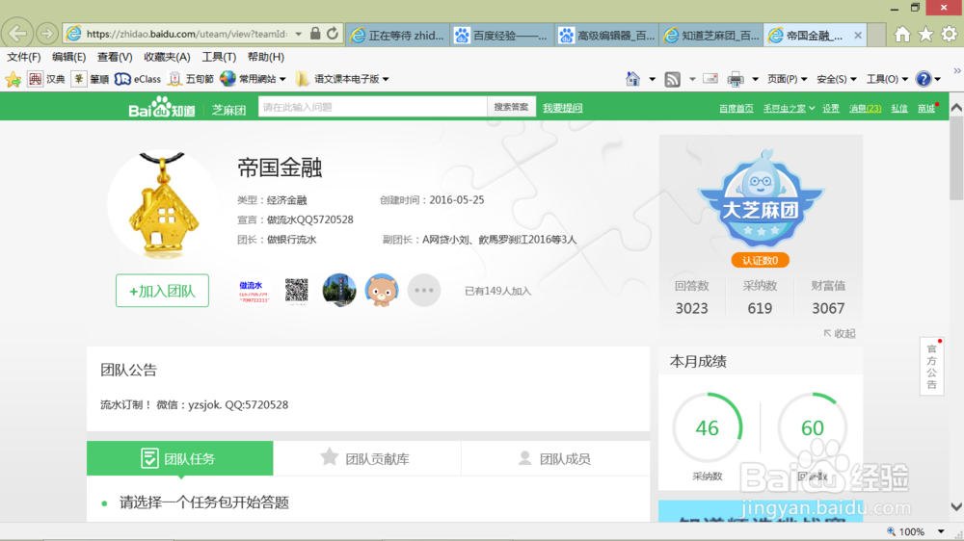The width and height of the screenshot is (964, 541).
Task: Click the Refresh icon in address bar
Action: pyautogui.click(x=333, y=34)
